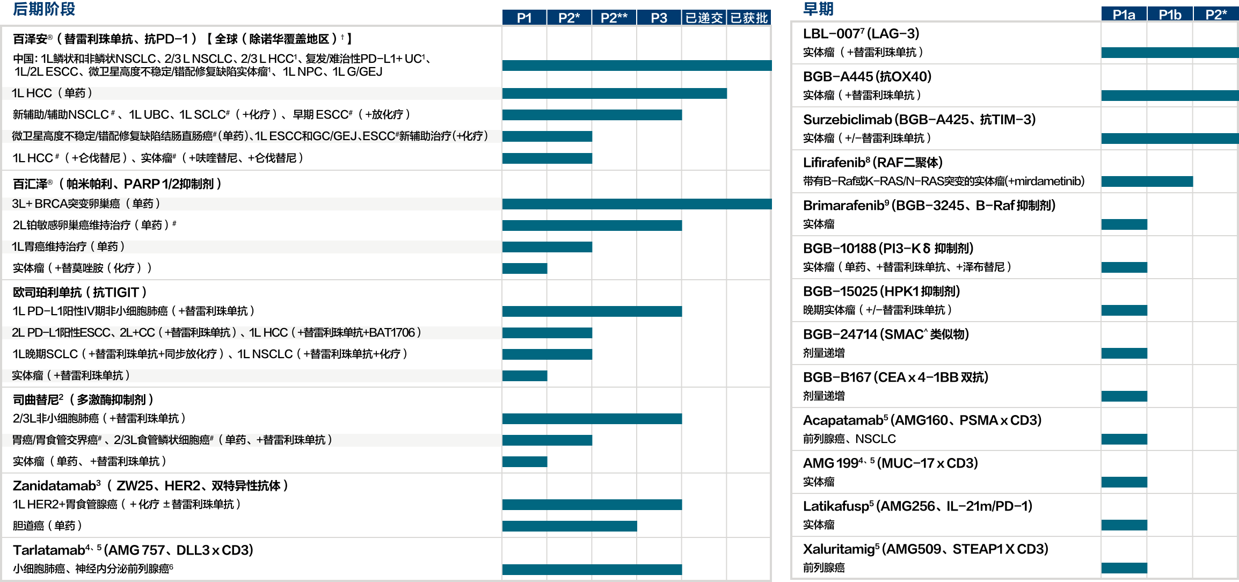Click the P3 column header
This screenshot has width=1239, height=582.
(x=659, y=18)
